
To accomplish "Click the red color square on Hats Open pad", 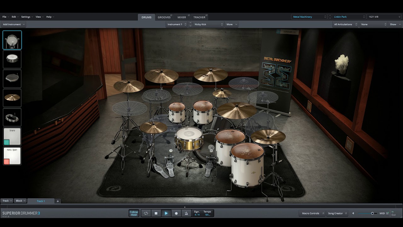I will click(7, 161).
